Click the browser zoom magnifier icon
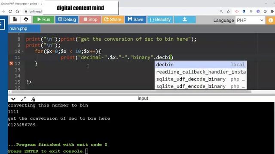 (221, 12)
